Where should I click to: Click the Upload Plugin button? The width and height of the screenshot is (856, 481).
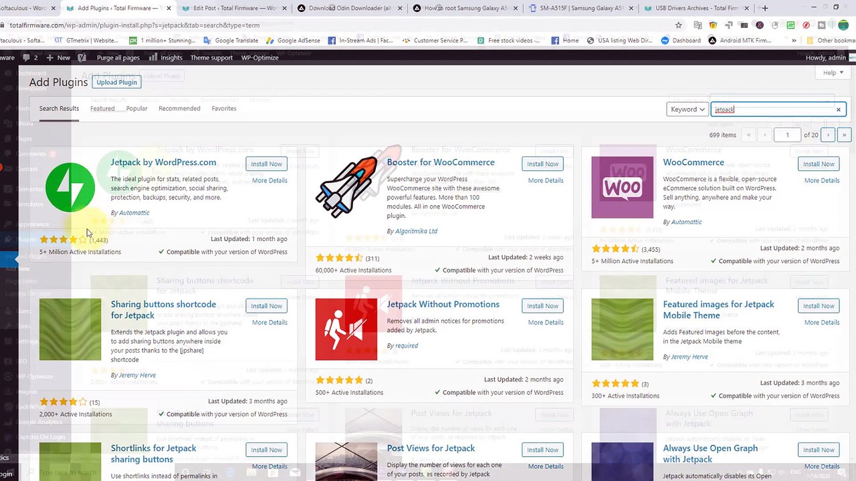[x=116, y=82]
